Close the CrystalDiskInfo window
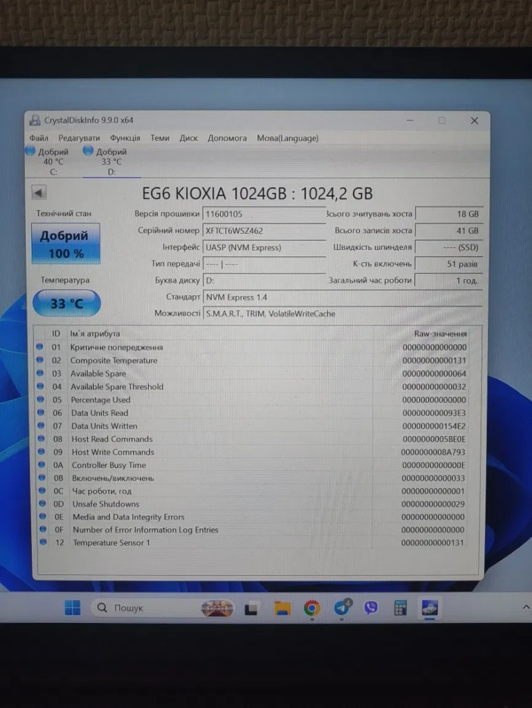 point(474,120)
